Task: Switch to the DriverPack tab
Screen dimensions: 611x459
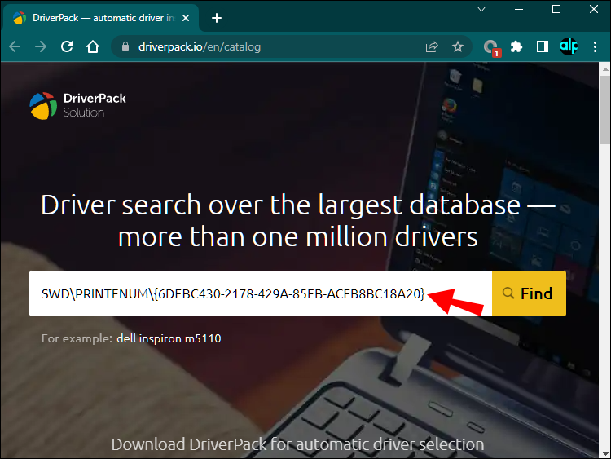Action: click(x=101, y=18)
